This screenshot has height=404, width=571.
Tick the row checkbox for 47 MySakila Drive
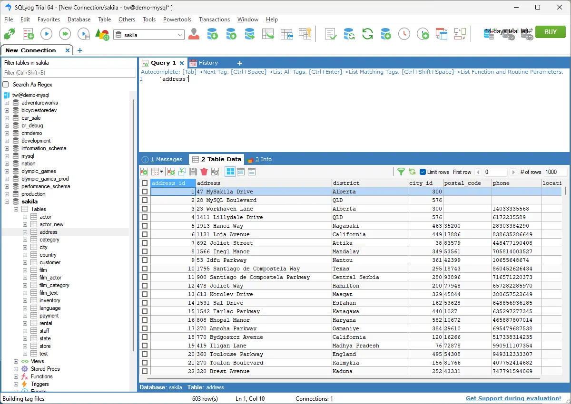click(x=145, y=192)
